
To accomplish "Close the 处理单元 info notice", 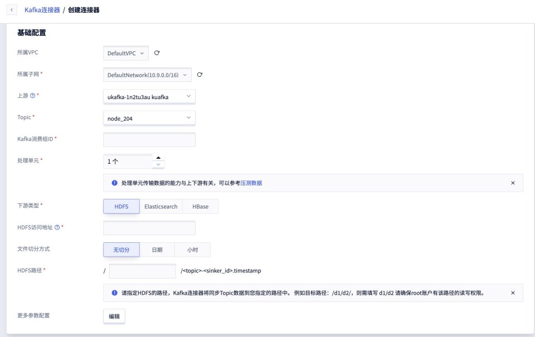I will [513, 183].
